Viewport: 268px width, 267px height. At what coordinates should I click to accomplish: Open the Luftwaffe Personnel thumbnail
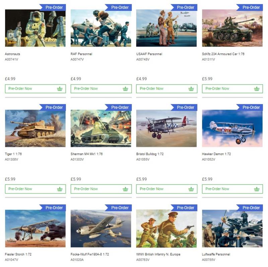[x=232, y=228]
